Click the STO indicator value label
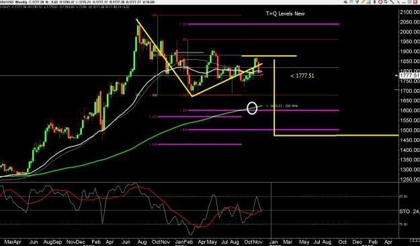Image resolution: width=420 pixels, height=246 pixels. point(409,212)
